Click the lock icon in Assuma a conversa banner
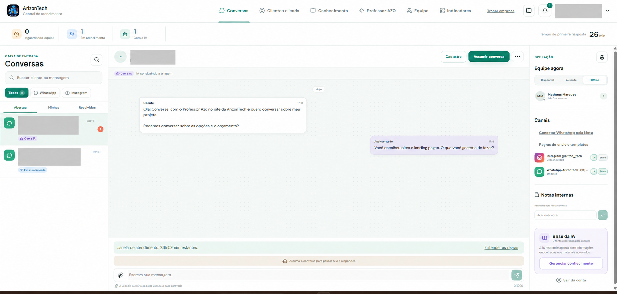The height and width of the screenshot is (294, 617). click(285, 261)
